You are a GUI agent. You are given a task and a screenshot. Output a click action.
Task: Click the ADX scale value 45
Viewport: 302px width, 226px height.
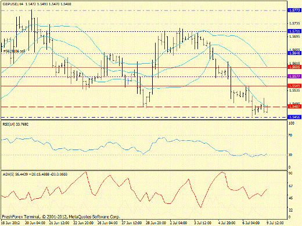(x=290, y=198)
